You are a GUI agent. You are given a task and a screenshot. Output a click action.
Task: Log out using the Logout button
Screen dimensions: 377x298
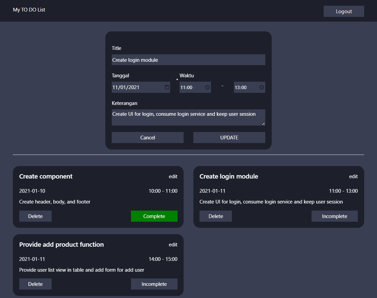coord(344,11)
